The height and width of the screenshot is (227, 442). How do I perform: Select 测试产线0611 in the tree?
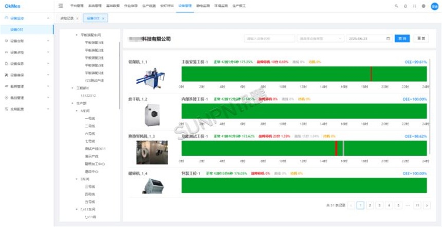(95, 149)
